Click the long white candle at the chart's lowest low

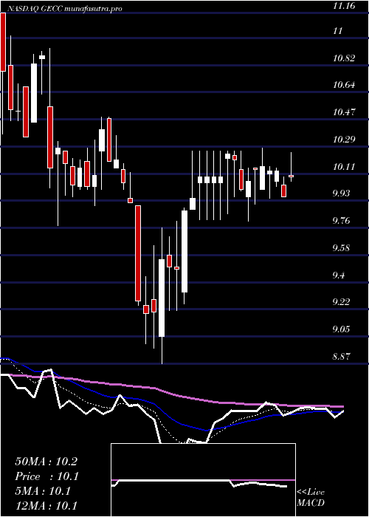(162, 298)
